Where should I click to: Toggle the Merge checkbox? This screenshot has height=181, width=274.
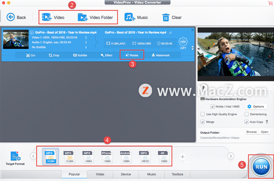tap(203, 122)
